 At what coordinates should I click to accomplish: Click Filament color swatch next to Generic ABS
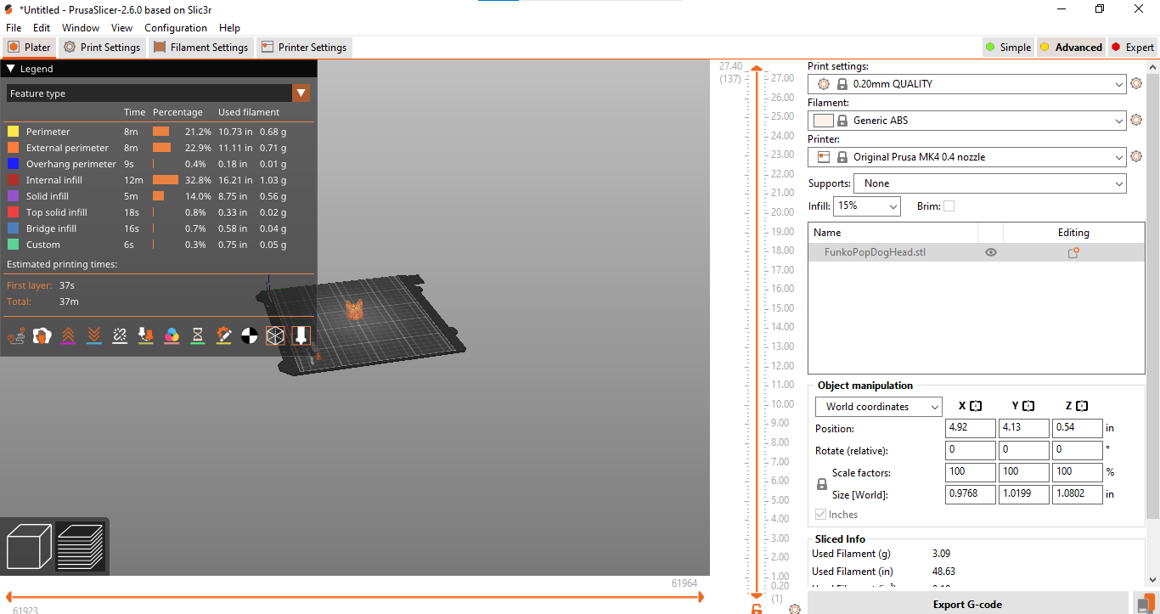tap(823, 121)
